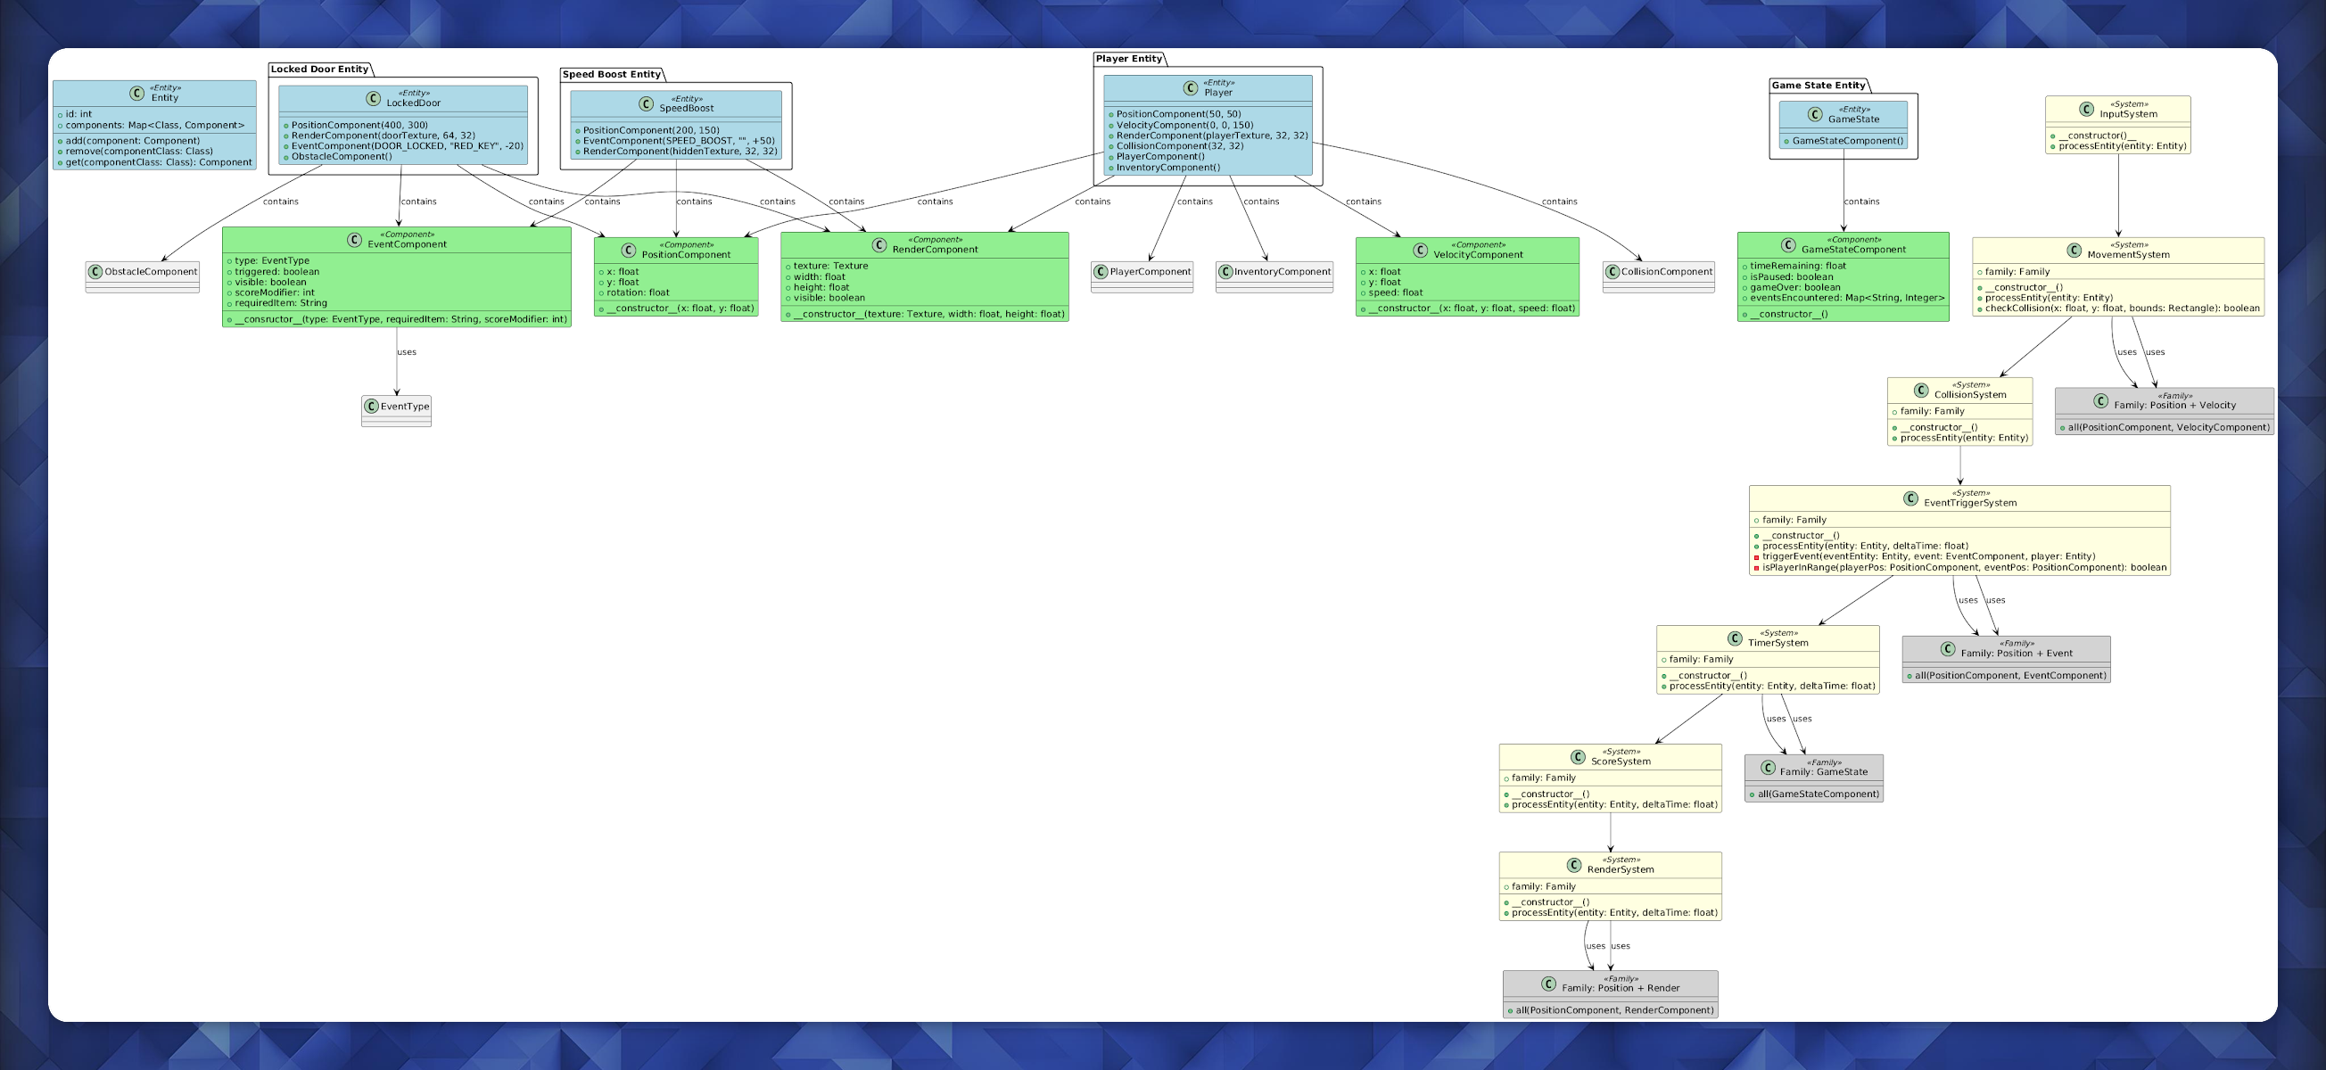
Task: Click the green visibility dot next to processEntity in ScoreSystem
Action: point(1506,804)
